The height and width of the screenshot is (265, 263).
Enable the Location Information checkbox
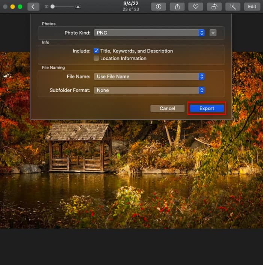coord(97,59)
